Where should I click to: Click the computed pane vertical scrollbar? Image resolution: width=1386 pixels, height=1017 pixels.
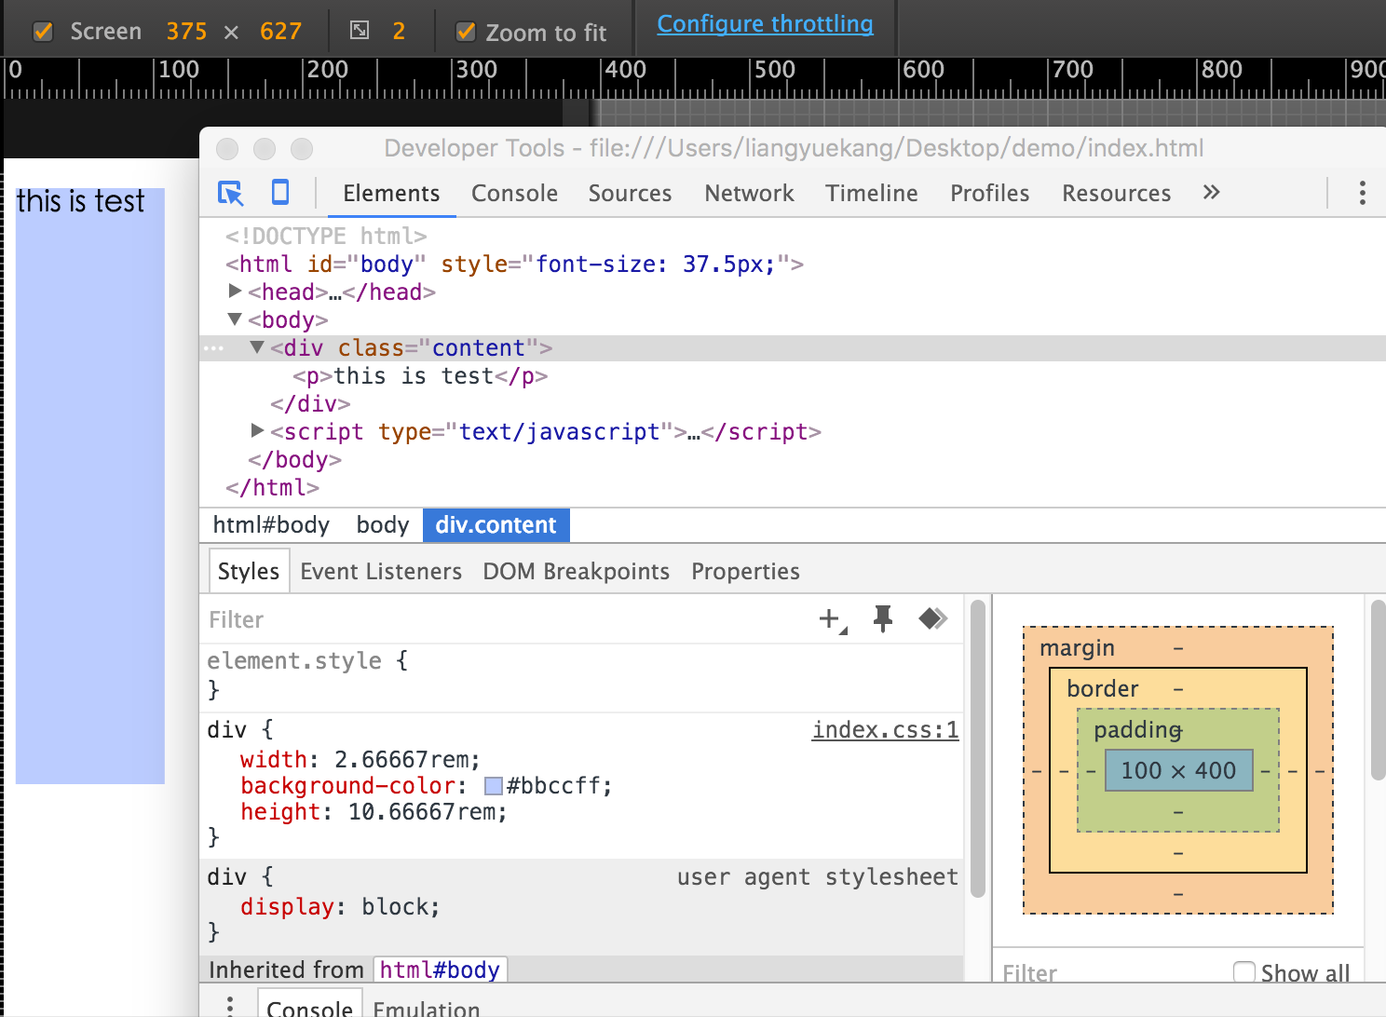pyautogui.click(x=1379, y=689)
